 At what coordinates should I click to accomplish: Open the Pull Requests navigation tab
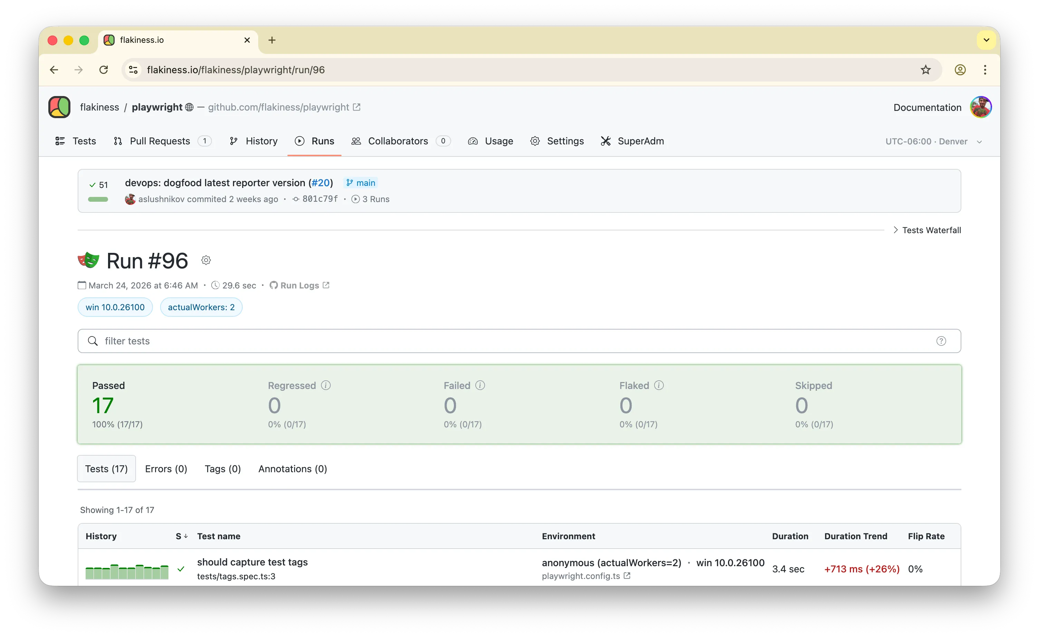point(162,141)
